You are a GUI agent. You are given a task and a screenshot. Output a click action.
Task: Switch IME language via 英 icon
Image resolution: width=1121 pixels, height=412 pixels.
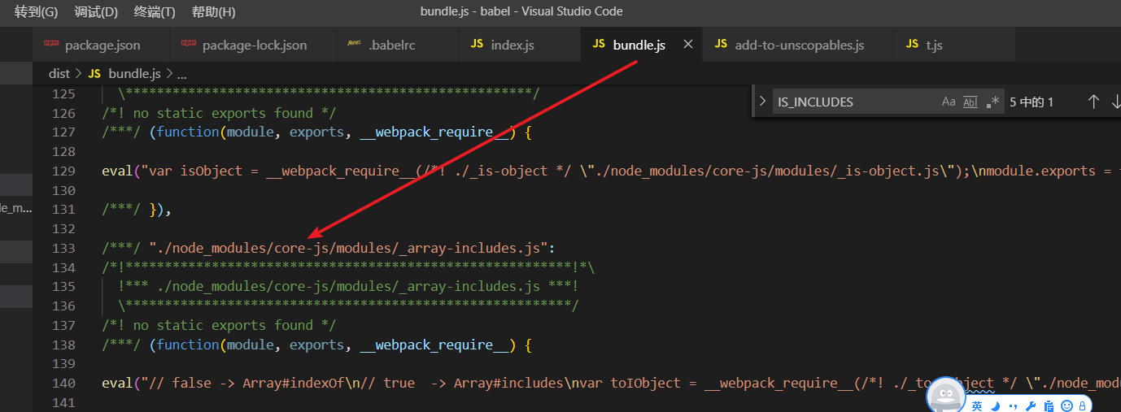[x=977, y=405]
